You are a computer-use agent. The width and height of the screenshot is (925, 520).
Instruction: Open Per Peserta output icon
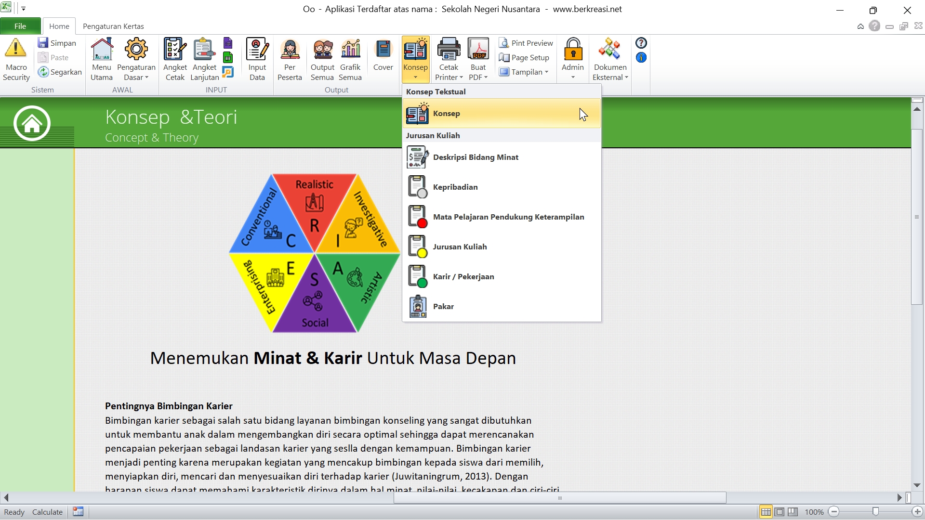coord(290,49)
